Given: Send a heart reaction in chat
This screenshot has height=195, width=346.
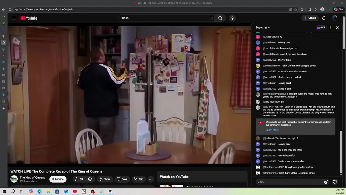Looking at the screenshot, I should pyautogui.click(x=335, y=182).
